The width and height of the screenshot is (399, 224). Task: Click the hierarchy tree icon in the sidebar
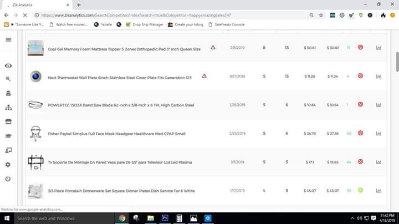pos(8,108)
